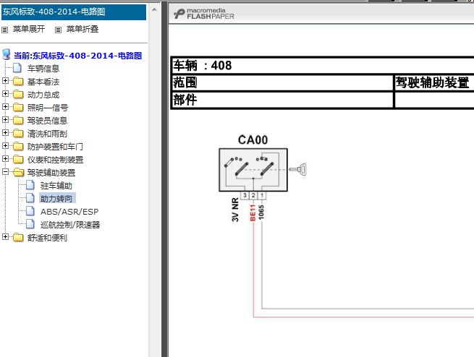Expand the 防护装置和车门 folder

coord(5,145)
